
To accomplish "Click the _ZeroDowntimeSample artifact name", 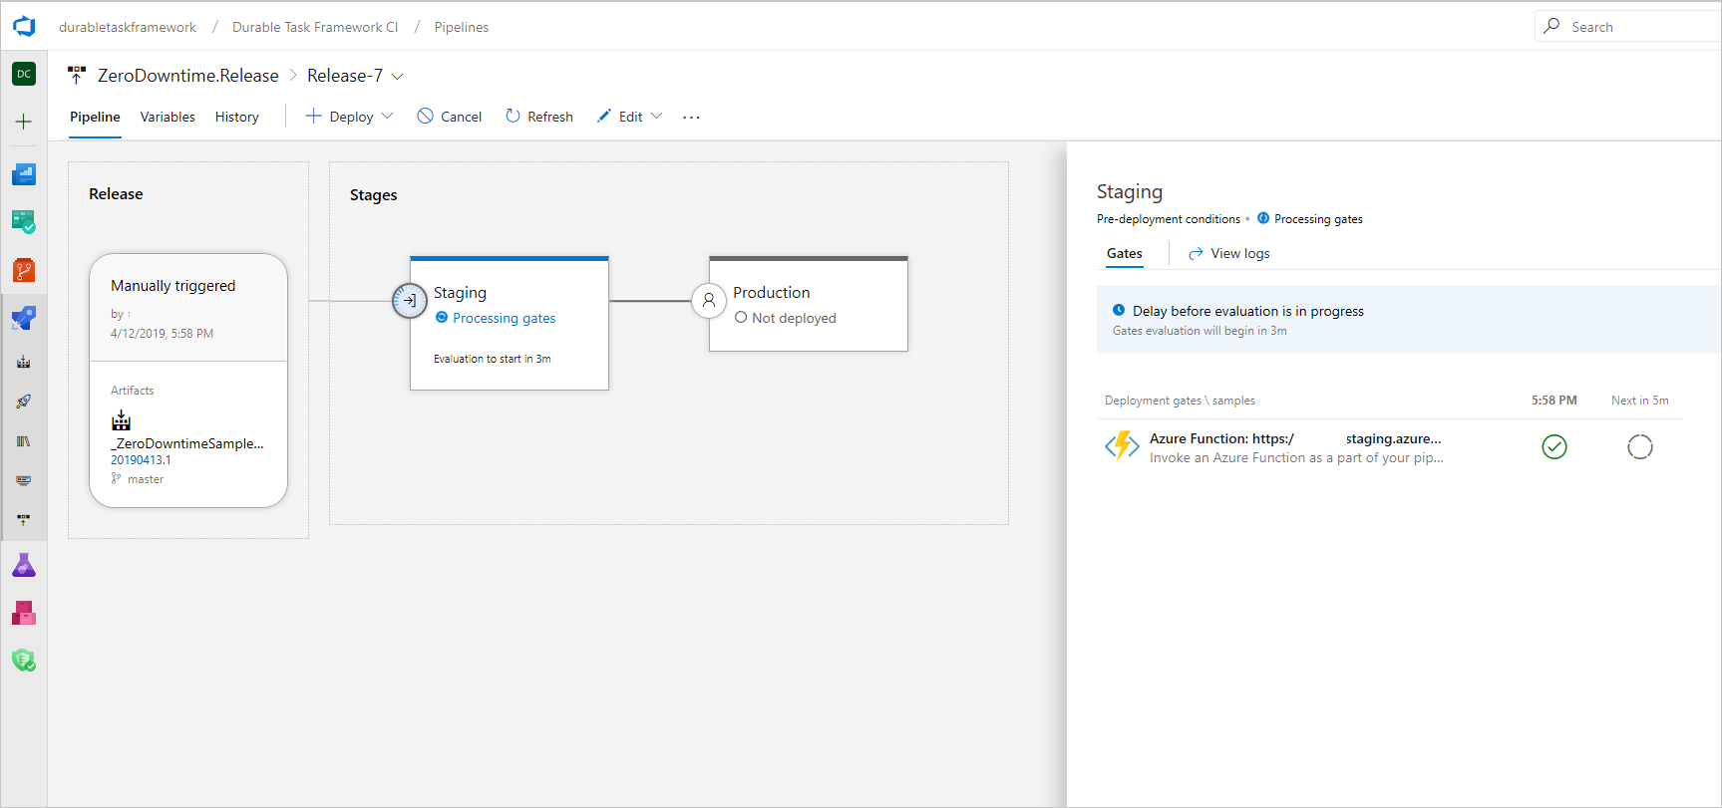I will point(186,443).
